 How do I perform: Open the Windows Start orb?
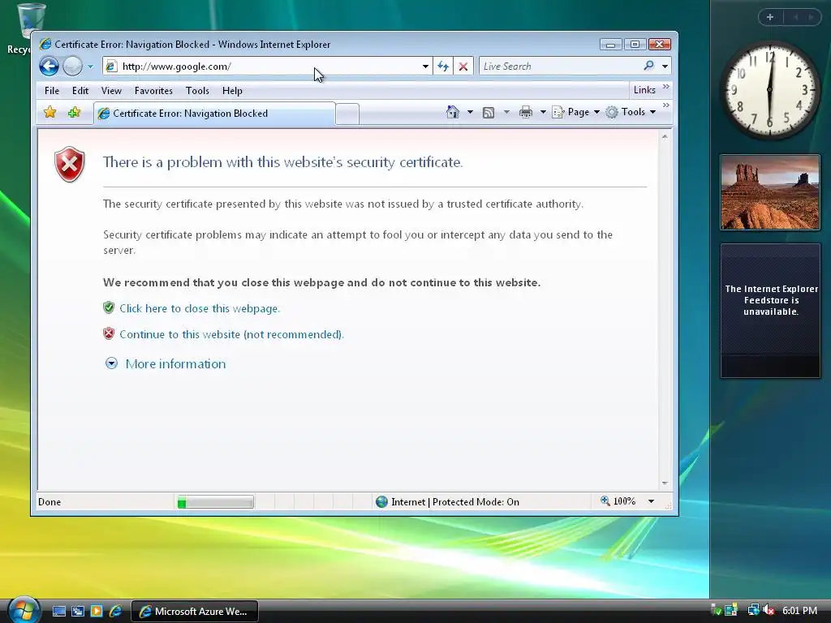[x=24, y=610]
